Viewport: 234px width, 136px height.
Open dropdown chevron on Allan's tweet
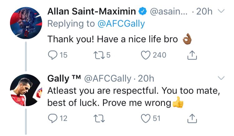[x=221, y=11]
